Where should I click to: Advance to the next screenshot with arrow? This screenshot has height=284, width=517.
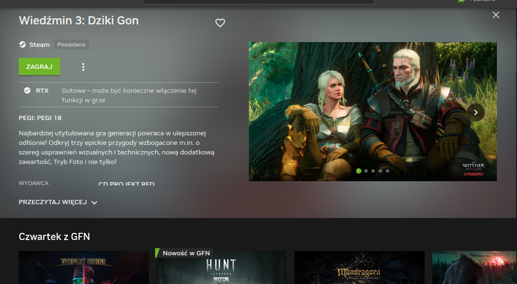[x=475, y=112]
